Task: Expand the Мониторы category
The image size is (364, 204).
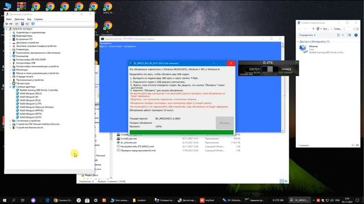Action: click(10, 70)
